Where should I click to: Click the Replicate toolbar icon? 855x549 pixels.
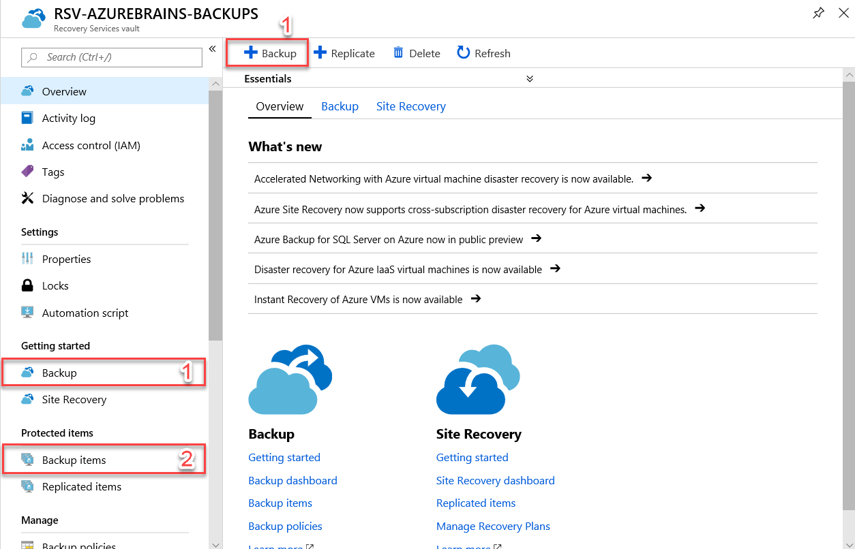pos(344,52)
